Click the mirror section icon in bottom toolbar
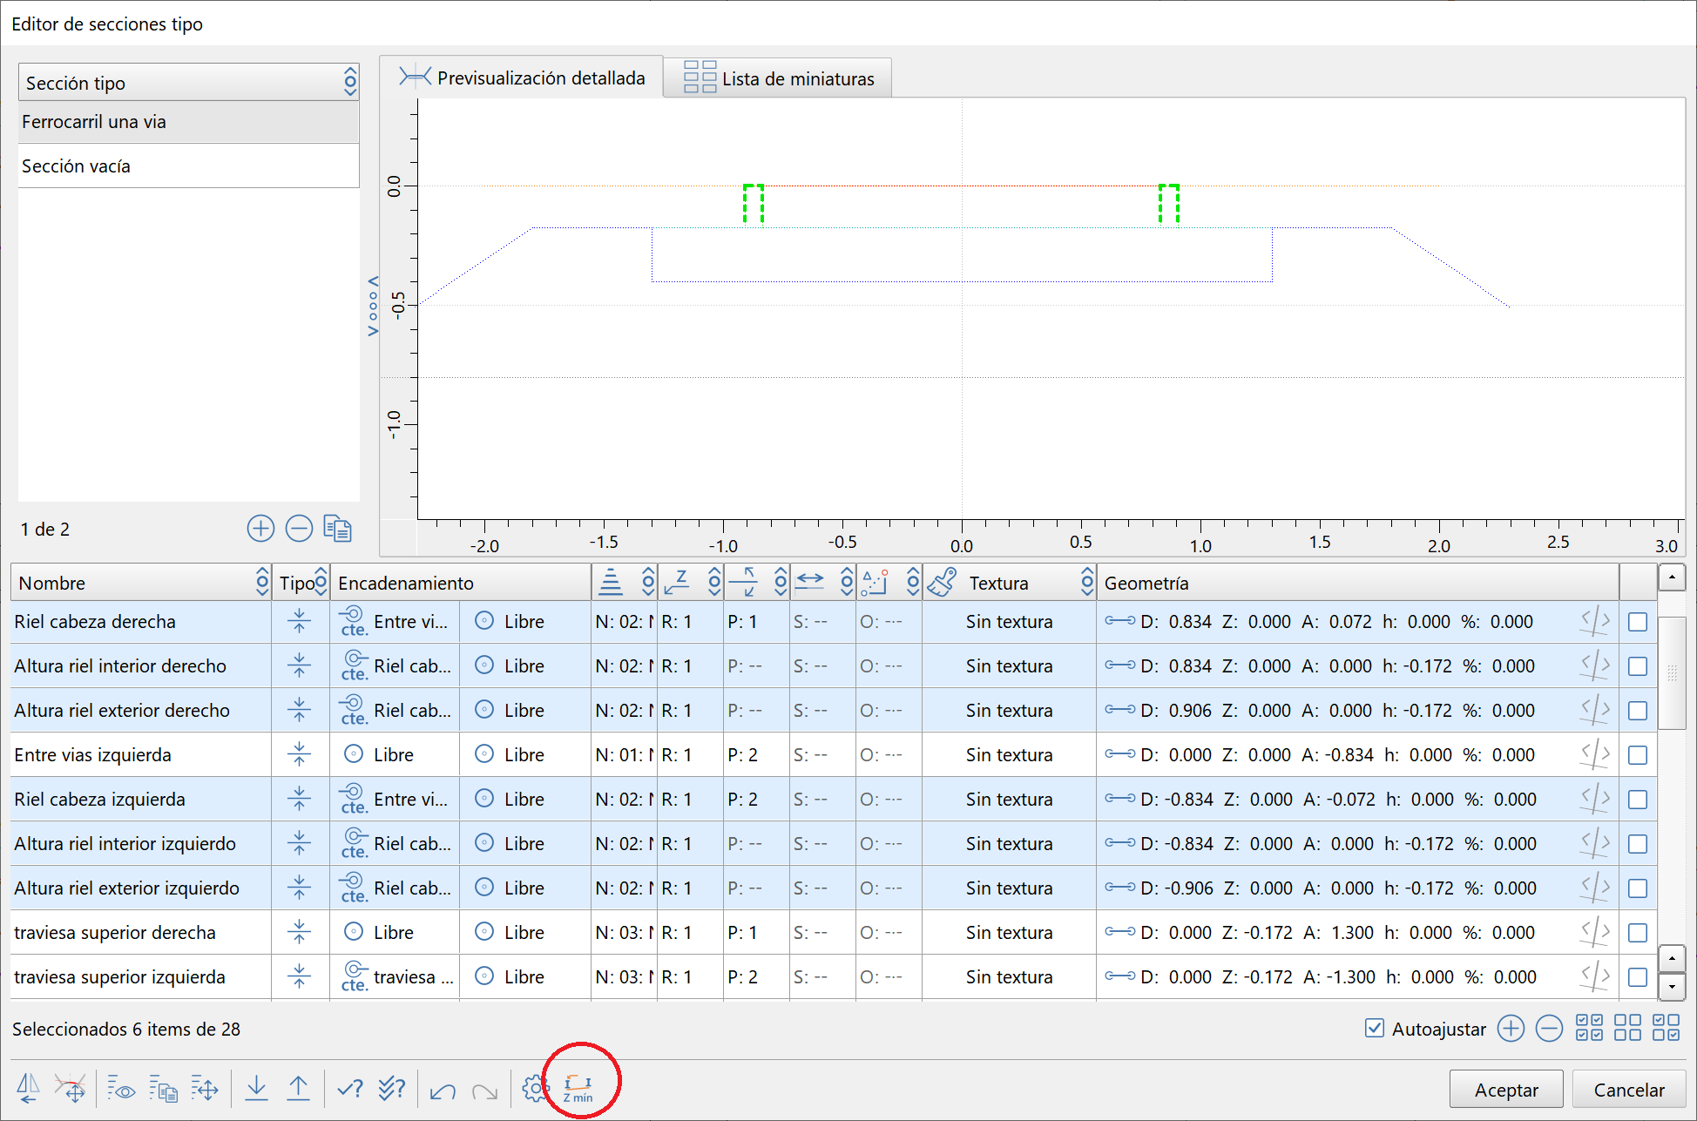The height and width of the screenshot is (1121, 1697). [x=28, y=1088]
